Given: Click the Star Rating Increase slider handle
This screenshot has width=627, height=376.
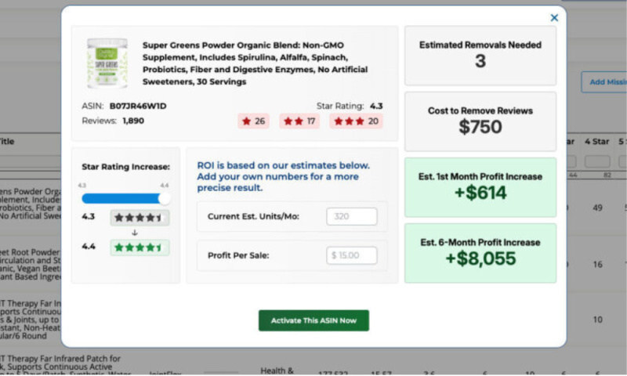Looking at the screenshot, I should (x=164, y=198).
